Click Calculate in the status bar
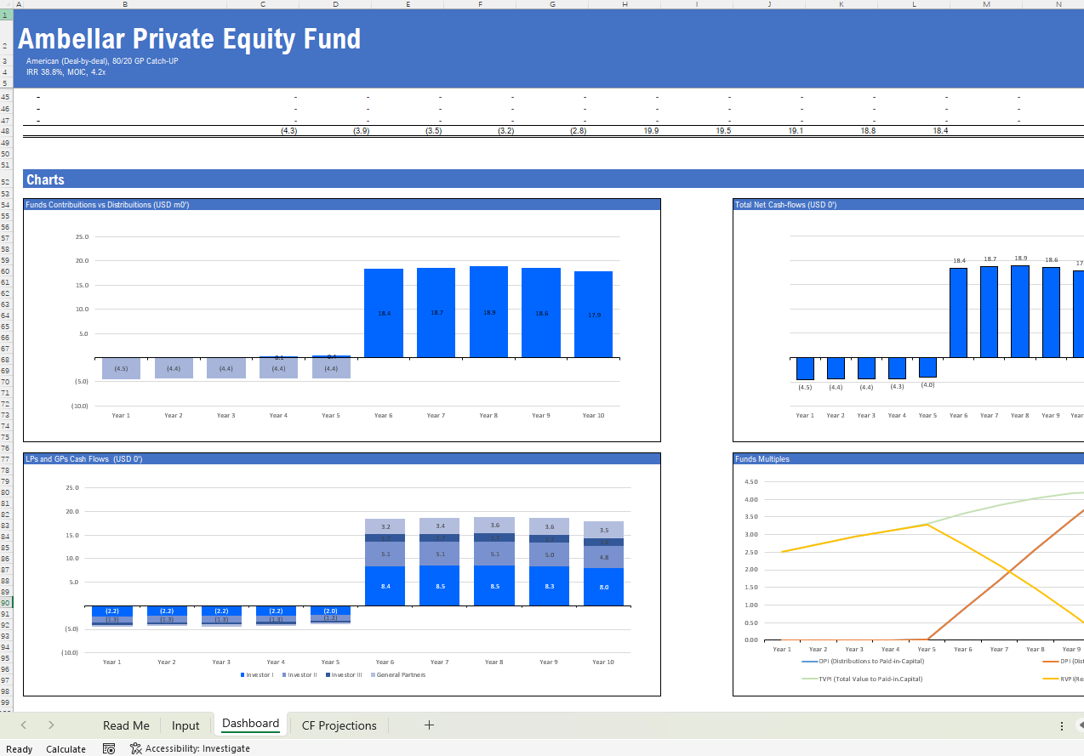The image size is (1084, 756). [x=66, y=749]
